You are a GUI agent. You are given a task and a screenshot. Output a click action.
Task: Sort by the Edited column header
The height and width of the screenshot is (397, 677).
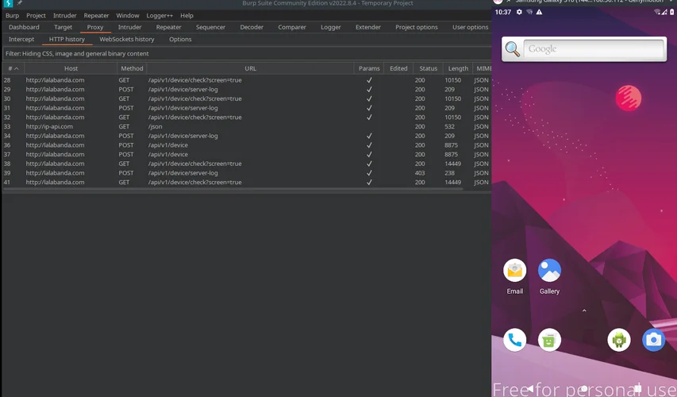398,68
